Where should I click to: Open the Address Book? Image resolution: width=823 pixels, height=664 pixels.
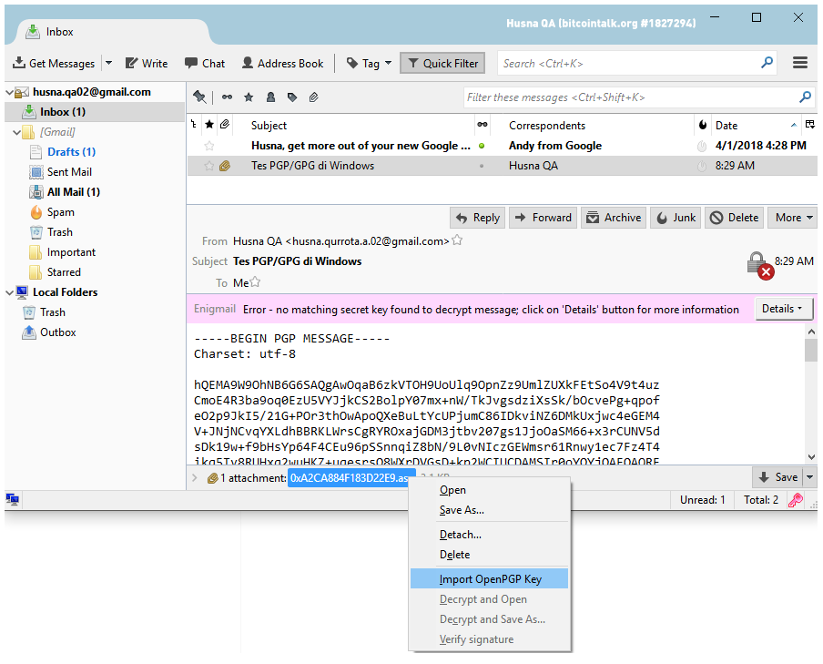[x=283, y=63]
